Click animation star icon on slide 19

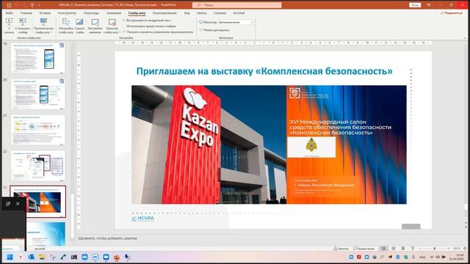tap(62, 45)
